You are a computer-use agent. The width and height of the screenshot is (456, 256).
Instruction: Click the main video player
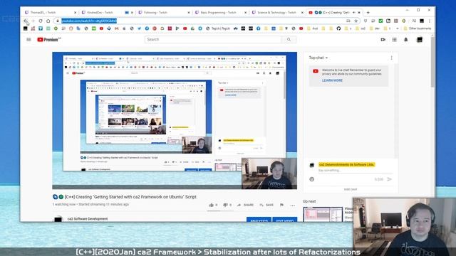175,120
